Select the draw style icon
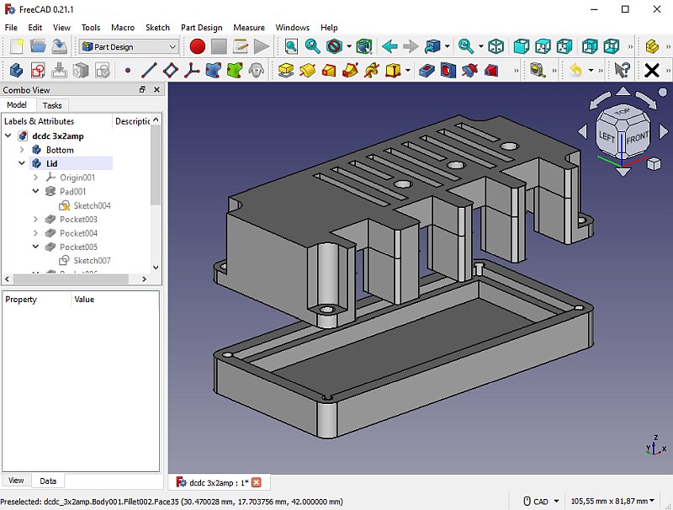Viewport: 673px width, 510px height. [334, 46]
